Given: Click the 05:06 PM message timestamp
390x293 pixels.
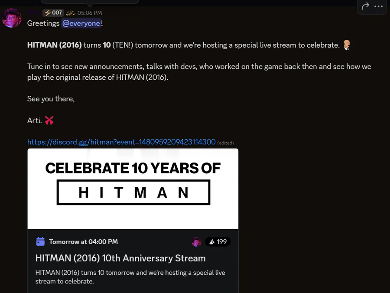Looking at the screenshot, I should (x=90, y=13).
